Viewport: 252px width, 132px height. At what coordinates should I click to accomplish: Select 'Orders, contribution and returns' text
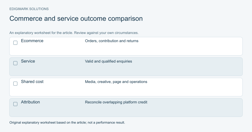(x=112, y=41)
